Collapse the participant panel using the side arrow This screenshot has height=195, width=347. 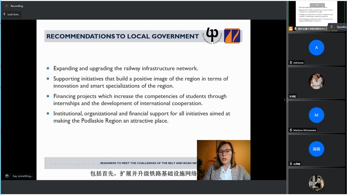coord(284,100)
